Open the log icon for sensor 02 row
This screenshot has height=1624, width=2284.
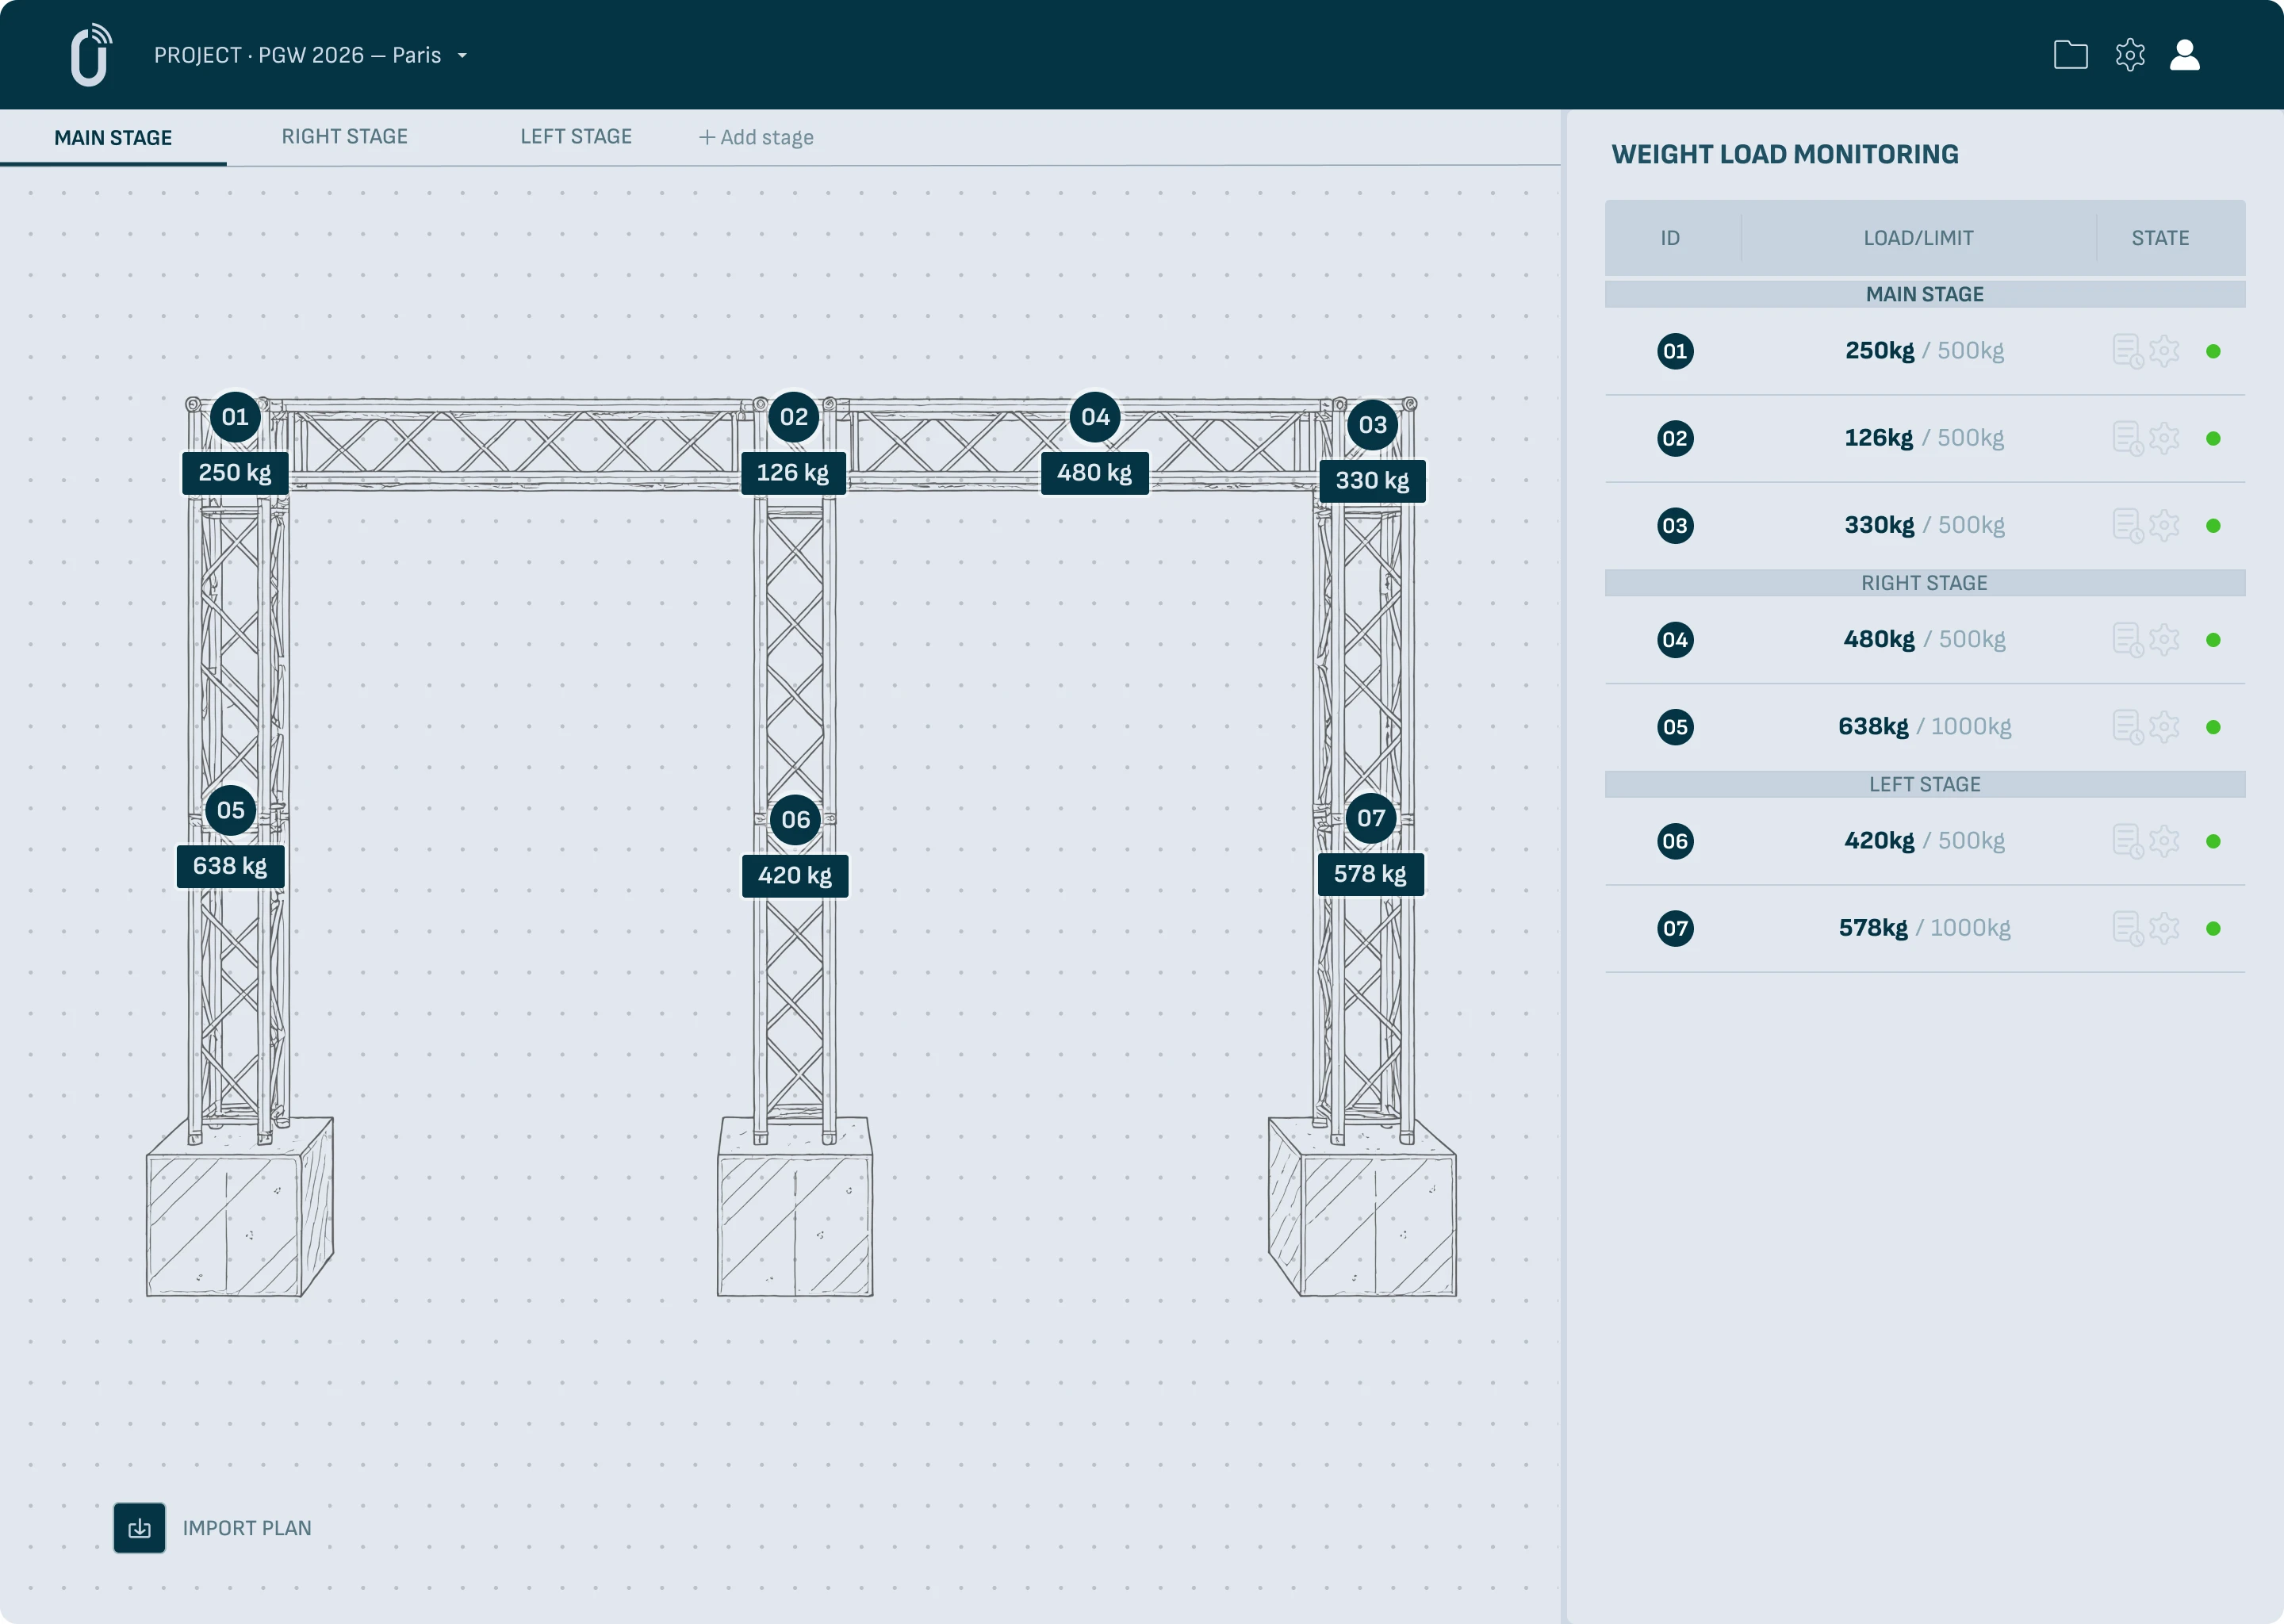(x=2127, y=438)
